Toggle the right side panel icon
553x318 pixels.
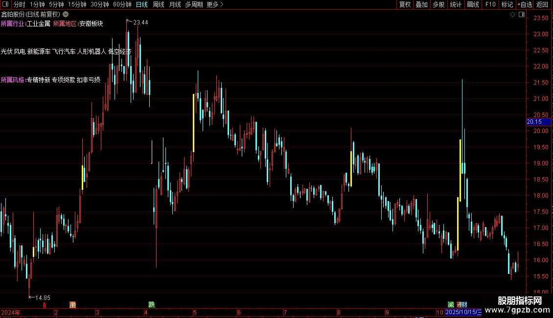pos(522,15)
